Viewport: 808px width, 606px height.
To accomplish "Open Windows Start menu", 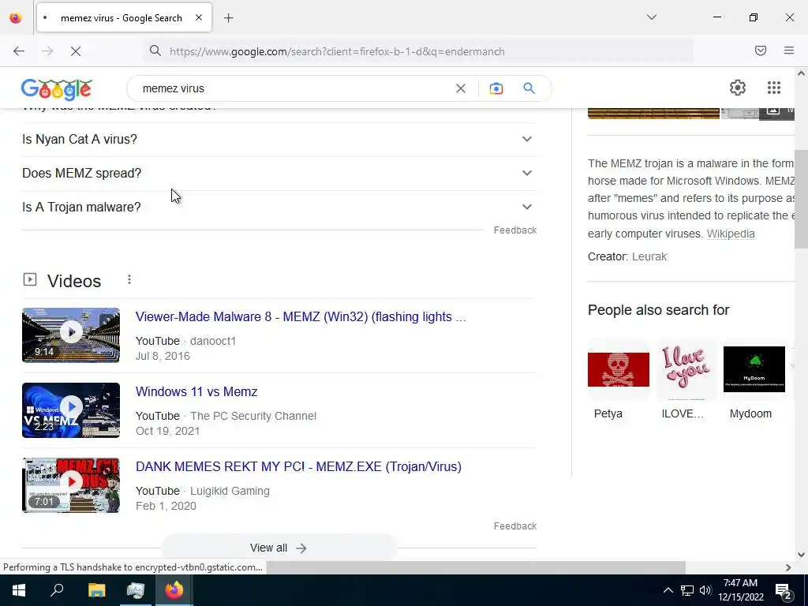I will 19,590.
